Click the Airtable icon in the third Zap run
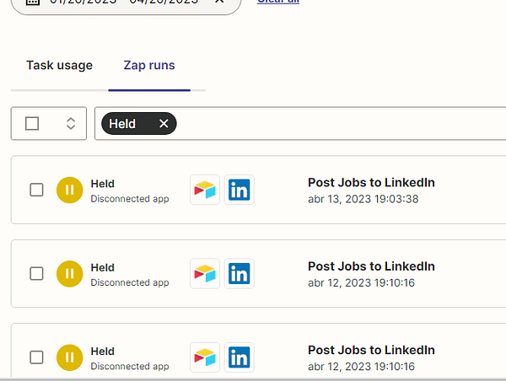The height and width of the screenshot is (381, 506). click(205, 357)
